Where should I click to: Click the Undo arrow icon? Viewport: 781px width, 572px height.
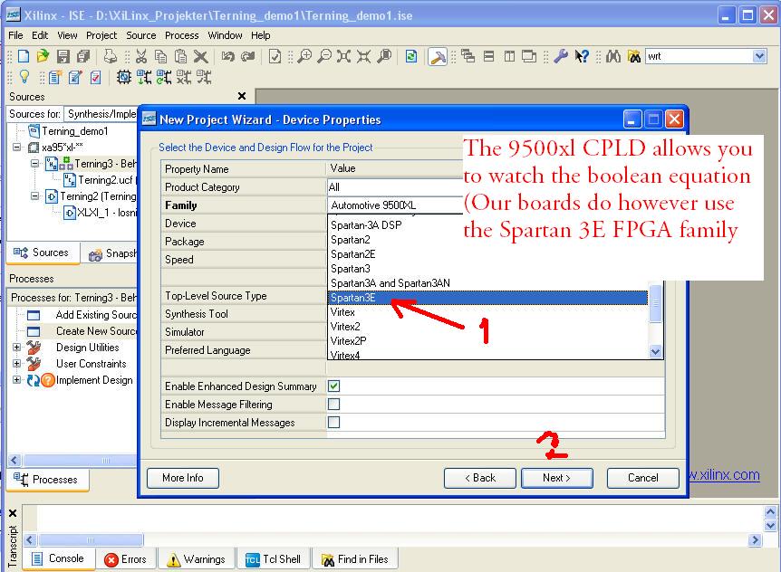(x=228, y=56)
